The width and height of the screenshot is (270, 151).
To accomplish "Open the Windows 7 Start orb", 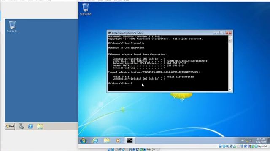I will (x=84, y=141).
